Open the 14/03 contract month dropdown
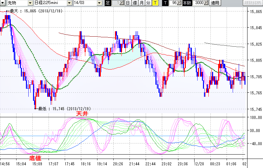The image size is (263, 168). coord(99,3)
